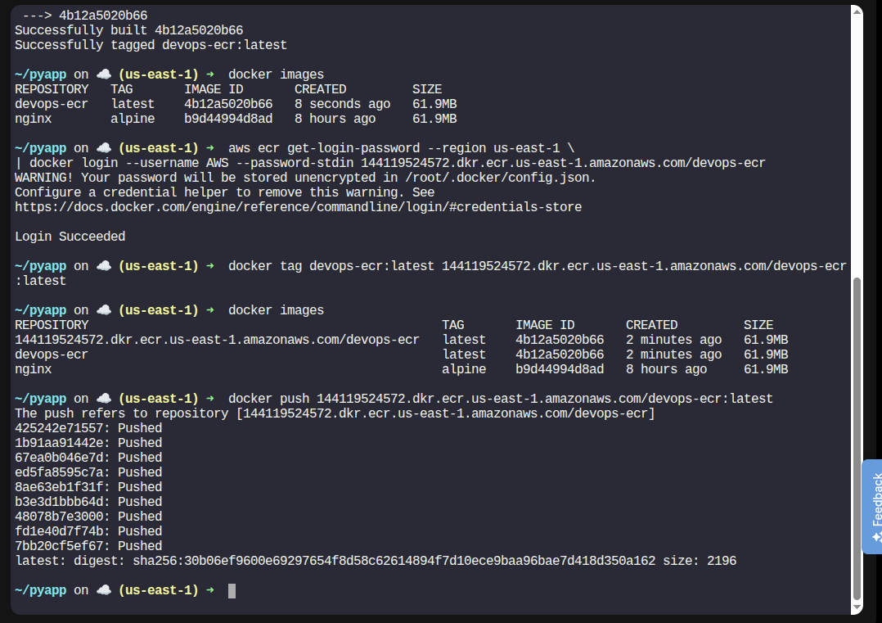Click the 'Login Succeeded' message

pos(70,237)
